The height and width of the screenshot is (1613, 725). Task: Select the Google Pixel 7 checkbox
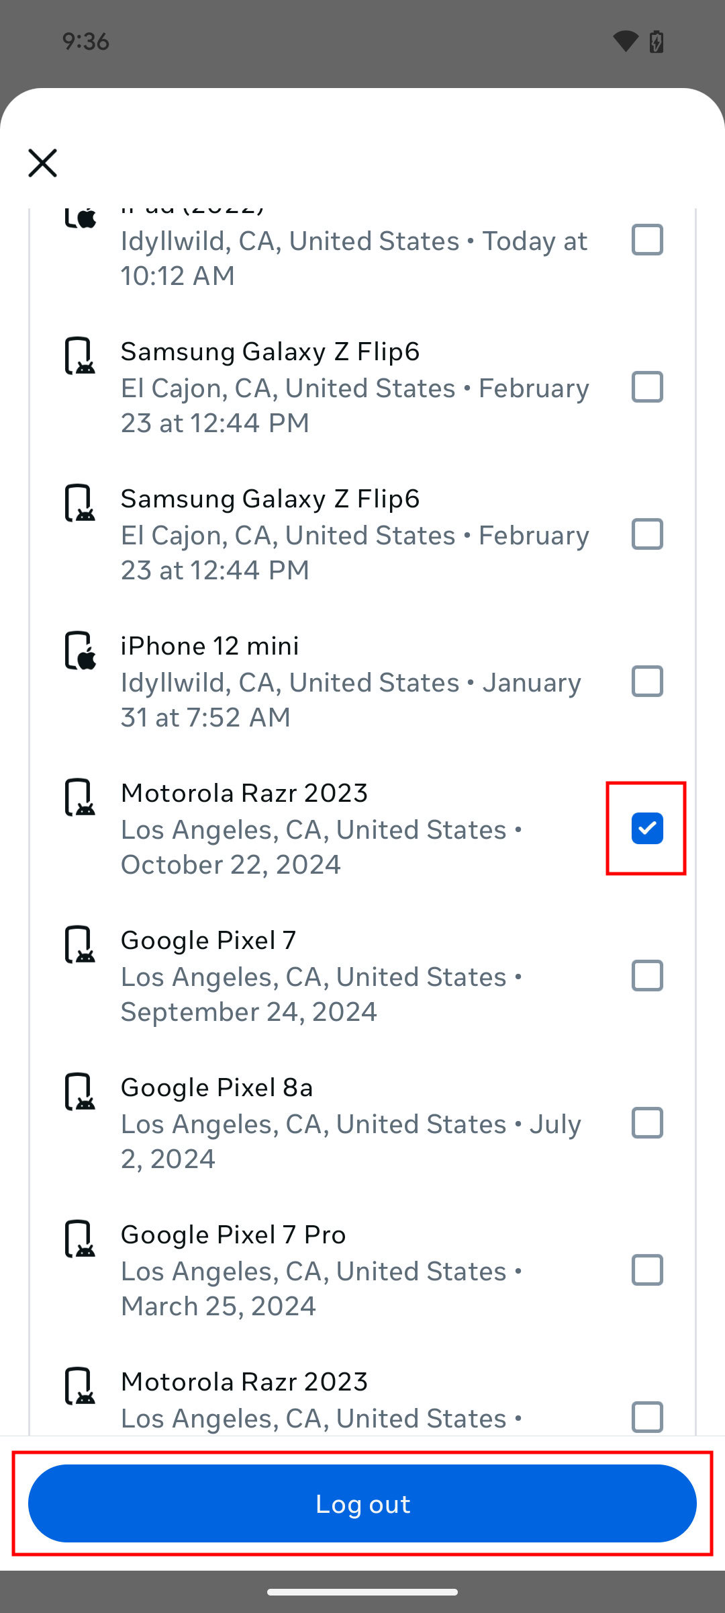647,975
